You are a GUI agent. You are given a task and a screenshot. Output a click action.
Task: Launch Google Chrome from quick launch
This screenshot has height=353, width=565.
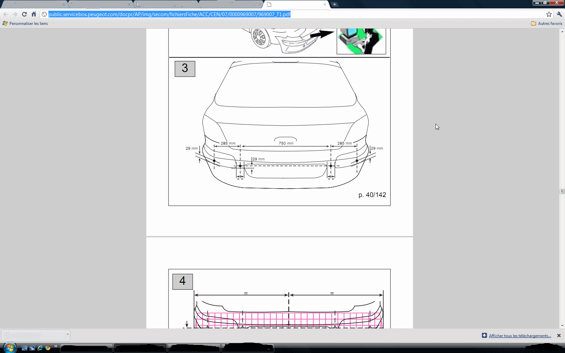[x=48, y=348]
